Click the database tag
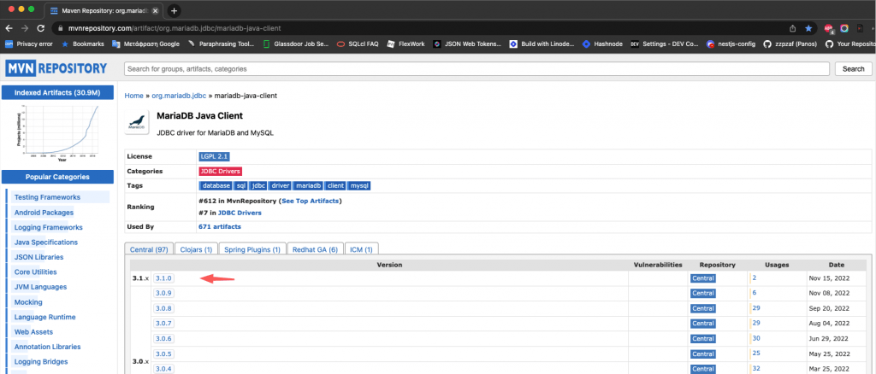The width and height of the screenshot is (876, 374). [x=216, y=185]
